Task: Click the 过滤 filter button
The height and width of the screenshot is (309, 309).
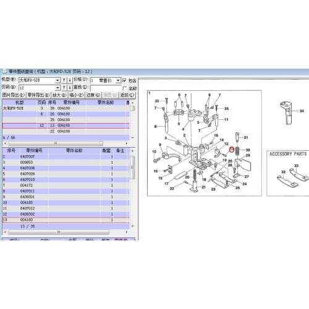Action: pos(93,95)
